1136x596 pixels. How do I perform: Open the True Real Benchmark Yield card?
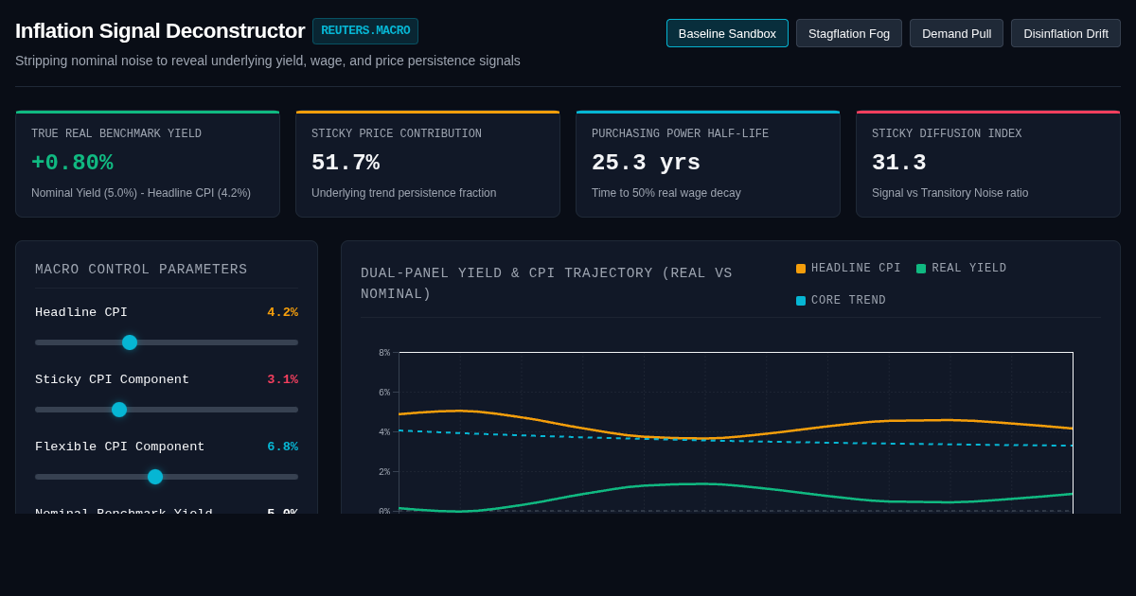click(x=148, y=165)
